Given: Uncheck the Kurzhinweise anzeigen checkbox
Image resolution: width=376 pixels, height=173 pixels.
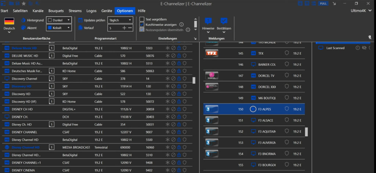Looking at the screenshot, I should click(x=142, y=24).
